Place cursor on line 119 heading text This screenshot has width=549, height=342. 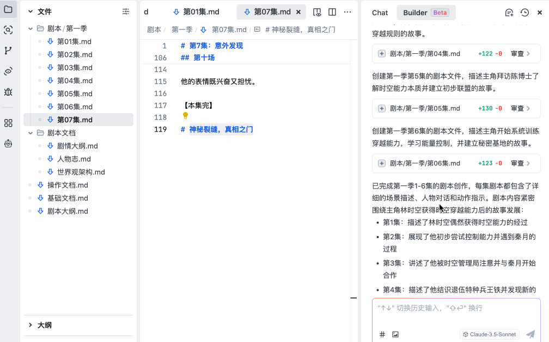point(221,129)
